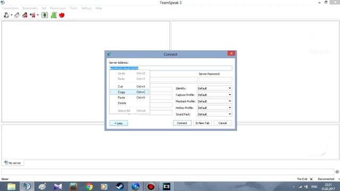Open Google Chrome from the taskbar
The width and height of the screenshot is (340, 191).
click(89, 186)
